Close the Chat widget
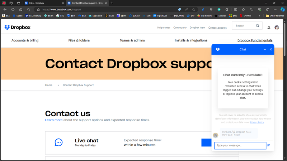Image resolution: width=287 pixels, height=161 pixels. 271,49
